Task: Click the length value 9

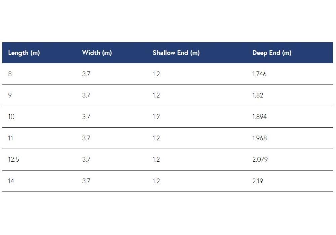Action: (x=10, y=95)
